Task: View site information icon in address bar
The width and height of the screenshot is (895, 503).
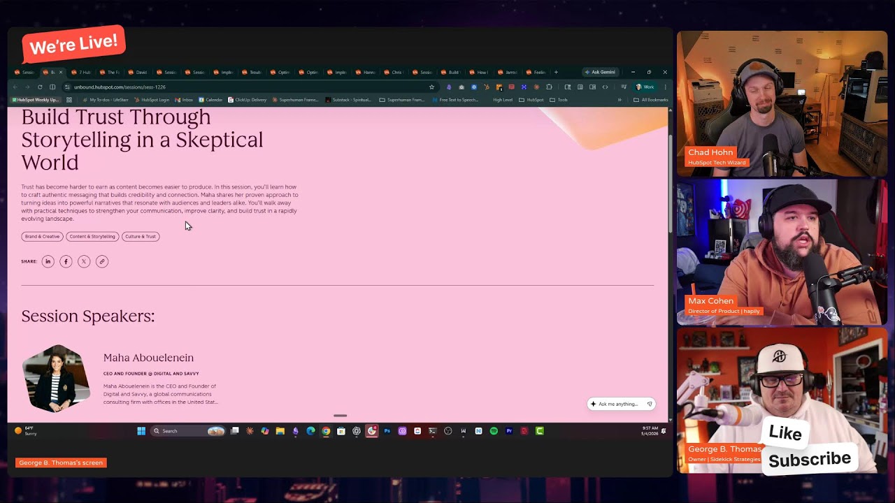Action: click(67, 87)
